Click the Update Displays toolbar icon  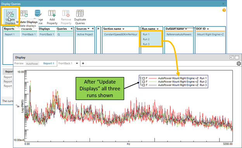(x=10, y=14)
